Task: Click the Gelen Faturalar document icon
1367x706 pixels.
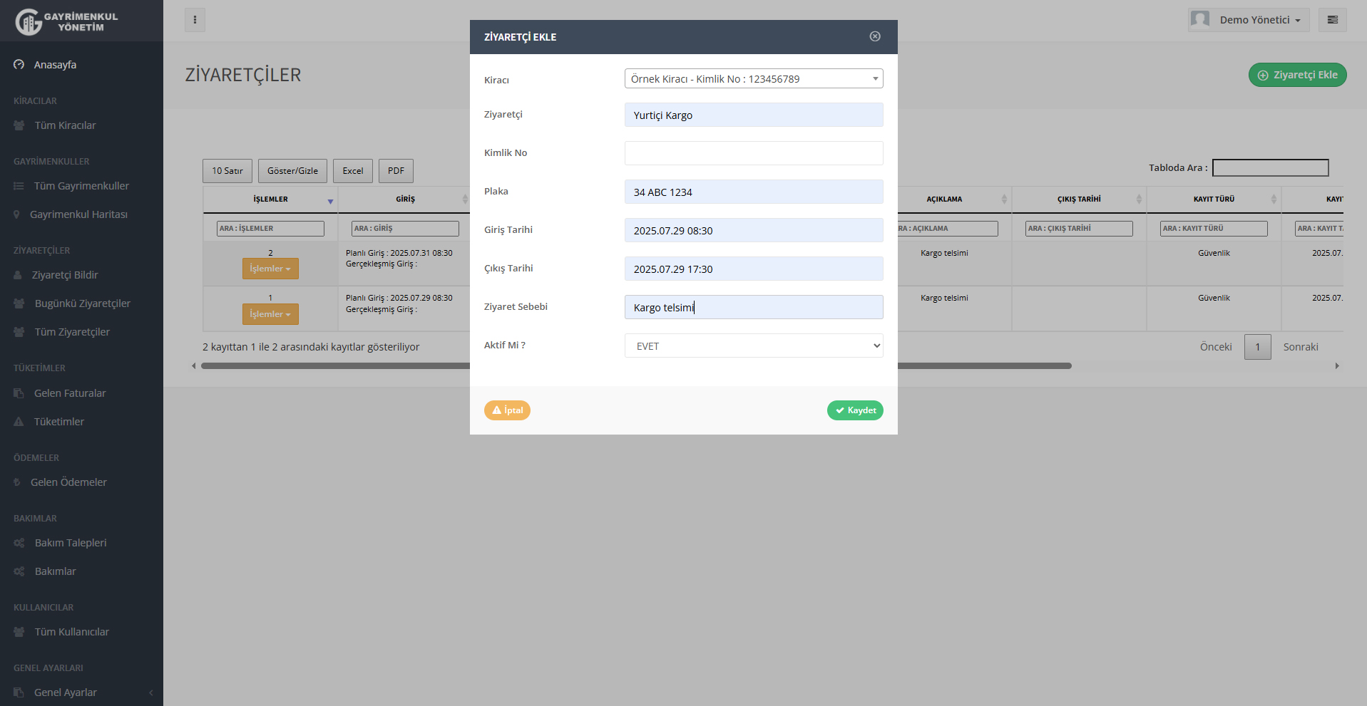Action: coord(19,393)
